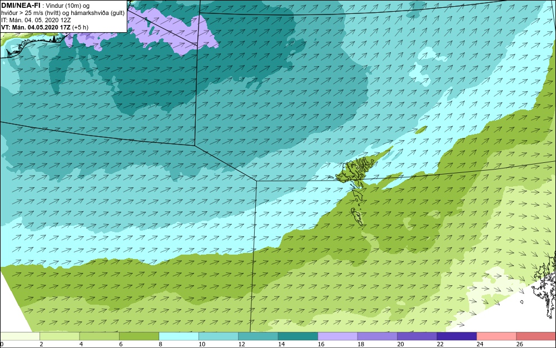Click the legend label "22"
Viewport: 556px width, 348px height.
pyautogui.click(x=440, y=344)
